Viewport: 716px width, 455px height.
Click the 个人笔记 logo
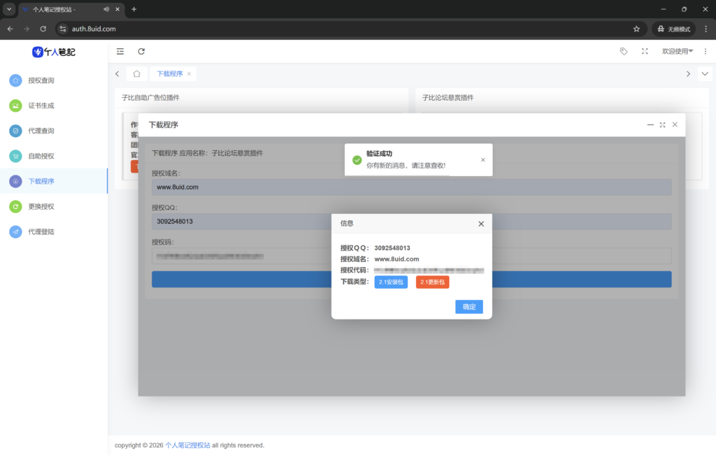[53, 52]
